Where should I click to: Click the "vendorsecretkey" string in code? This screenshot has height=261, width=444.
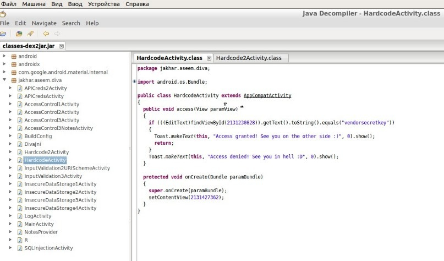365,123
